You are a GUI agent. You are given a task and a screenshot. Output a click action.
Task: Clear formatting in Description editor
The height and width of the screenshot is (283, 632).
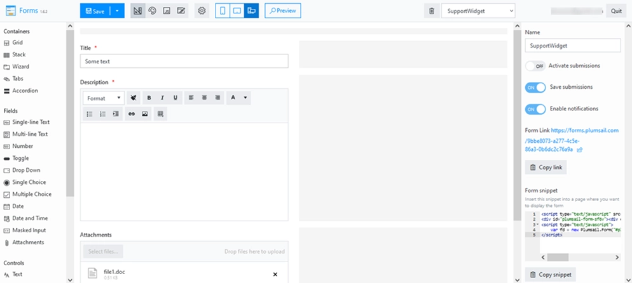tap(134, 98)
